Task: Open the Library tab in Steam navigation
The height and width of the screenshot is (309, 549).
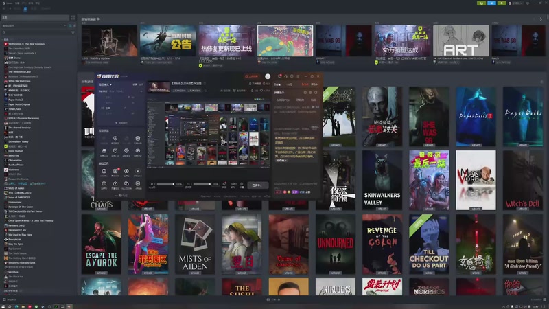Action: (25, 8)
